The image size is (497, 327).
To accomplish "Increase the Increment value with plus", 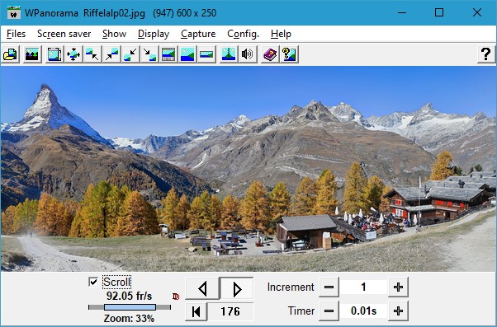I will [x=398, y=287].
